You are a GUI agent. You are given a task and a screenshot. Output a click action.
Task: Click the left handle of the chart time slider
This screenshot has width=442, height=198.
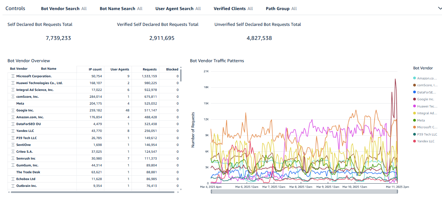point(211,192)
